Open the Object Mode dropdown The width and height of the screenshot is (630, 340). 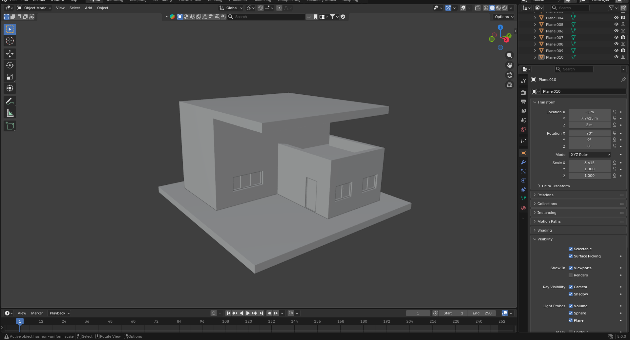34,8
